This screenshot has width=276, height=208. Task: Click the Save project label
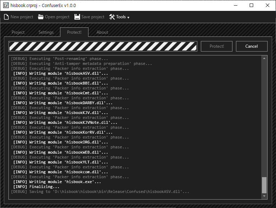click(93, 17)
